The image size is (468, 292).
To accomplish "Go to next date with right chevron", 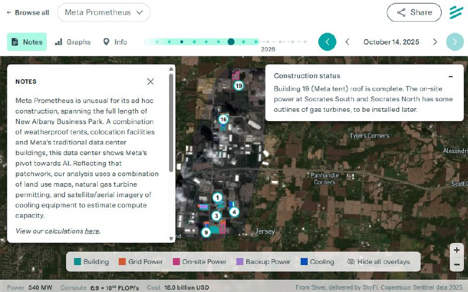I will (435, 42).
